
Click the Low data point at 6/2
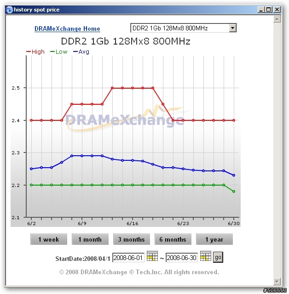pos(31,185)
